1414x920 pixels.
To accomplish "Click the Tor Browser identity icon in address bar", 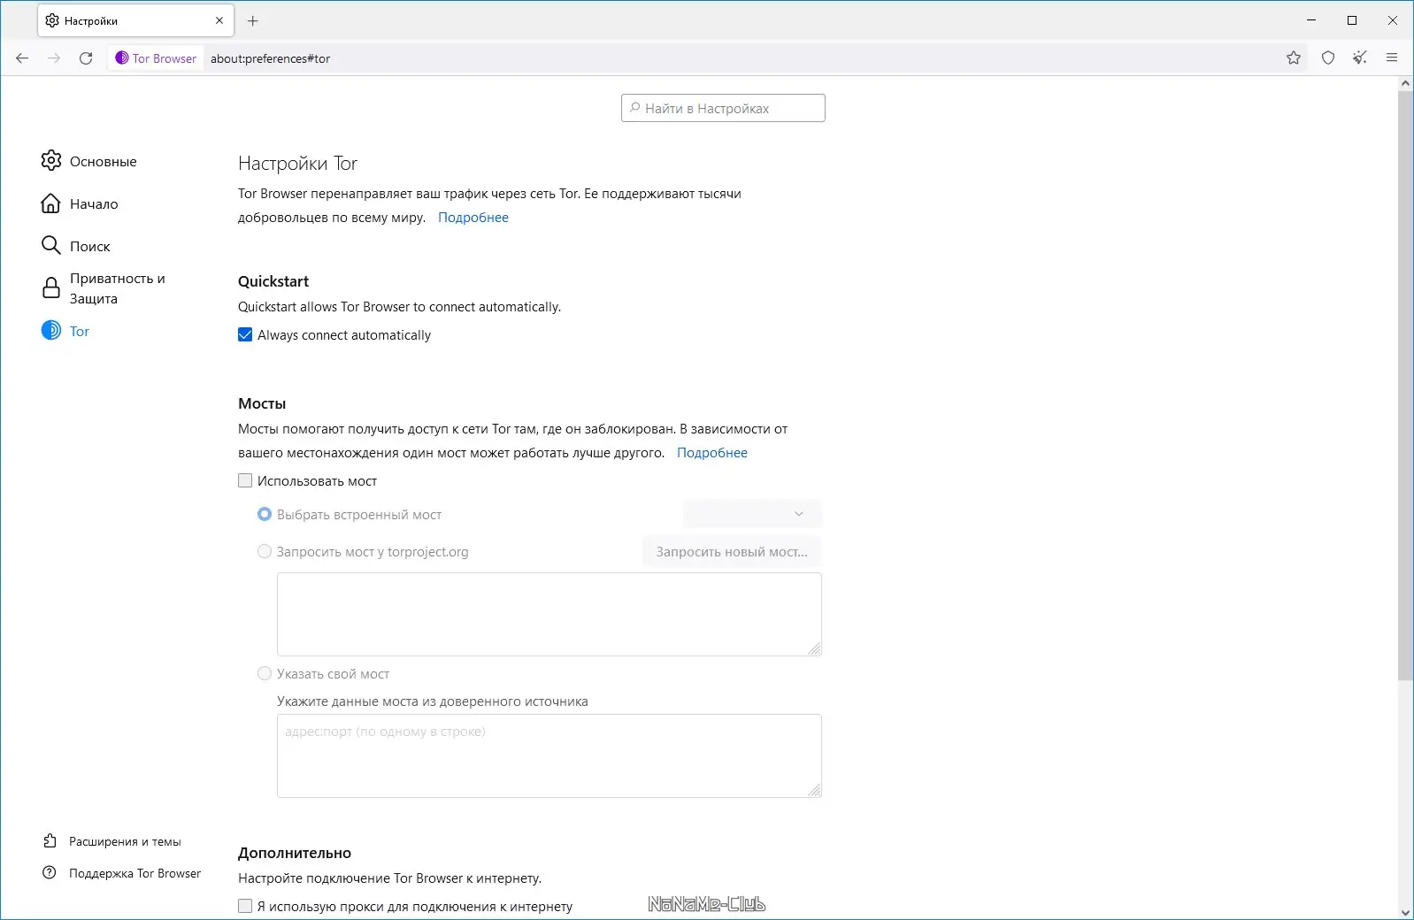I will coord(157,58).
